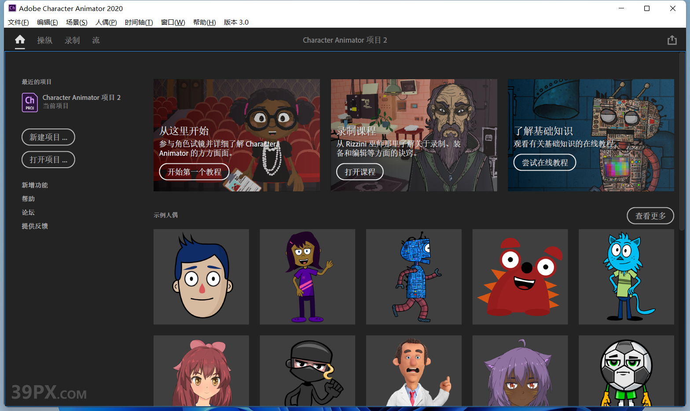
Task: Click the 打开课程 button
Action: pos(360,172)
